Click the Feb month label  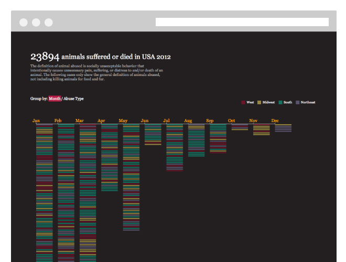[x=58, y=121]
